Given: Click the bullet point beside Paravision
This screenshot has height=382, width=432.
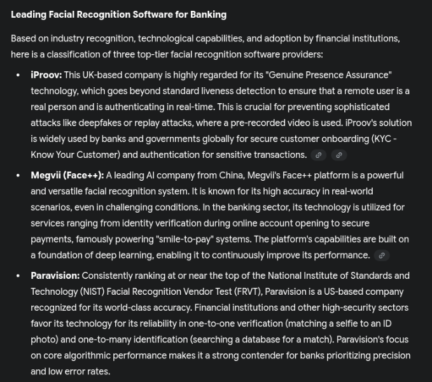Looking at the screenshot, I should 18,276.
